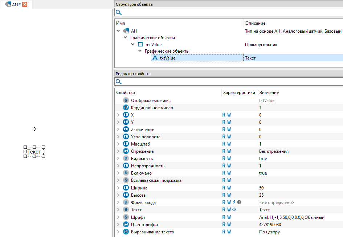Click the Значение column header

click(269, 93)
